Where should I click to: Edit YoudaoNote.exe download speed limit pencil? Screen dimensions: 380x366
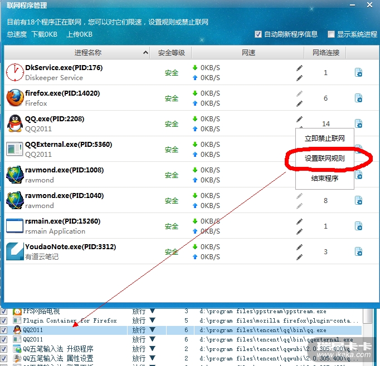click(x=299, y=247)
